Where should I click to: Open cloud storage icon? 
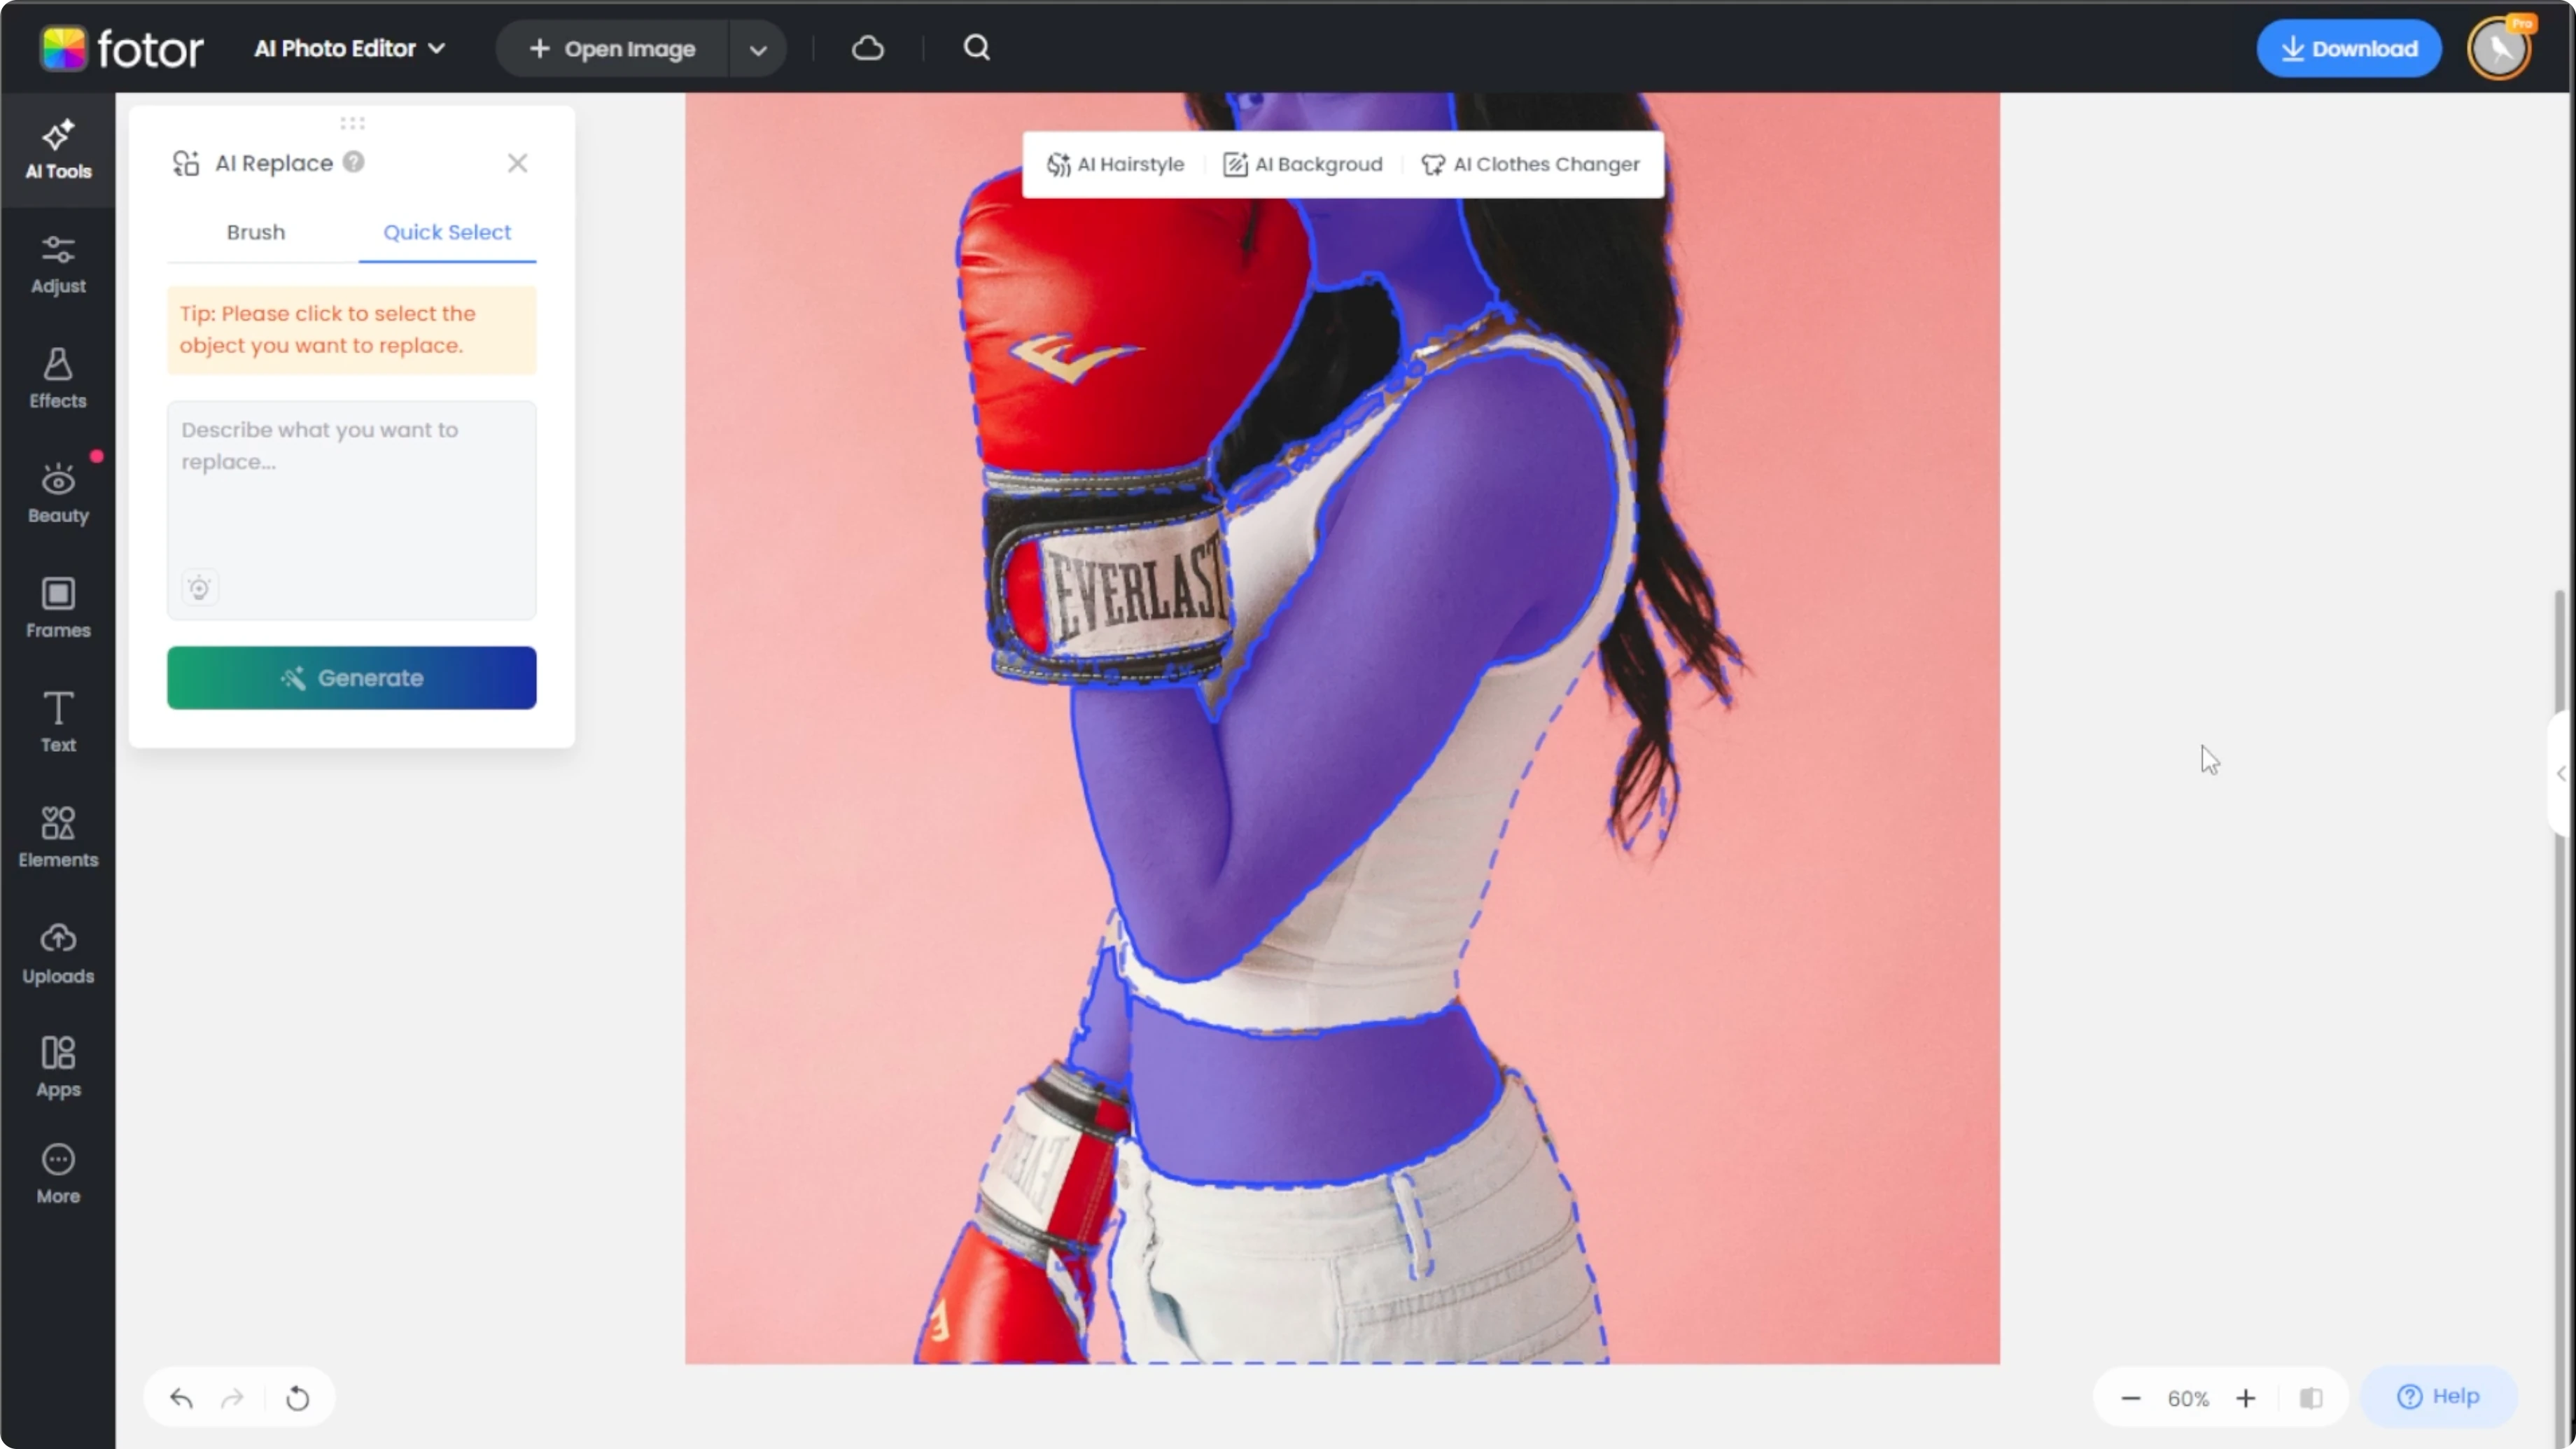pyautogui.click(x=868, y=48)
